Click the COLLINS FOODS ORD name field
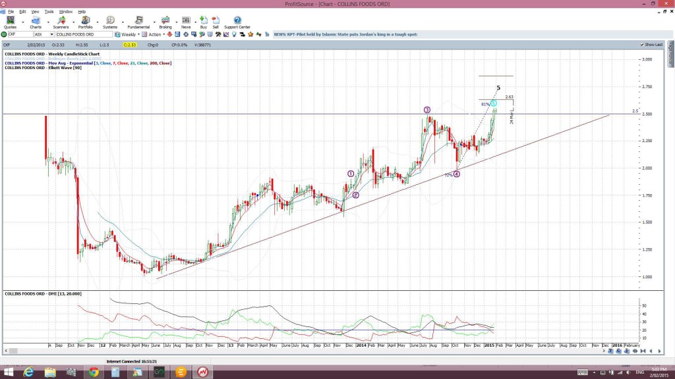The height and width of the screenshot is (379, 675). pyautogui.click(x=84, y=34)
